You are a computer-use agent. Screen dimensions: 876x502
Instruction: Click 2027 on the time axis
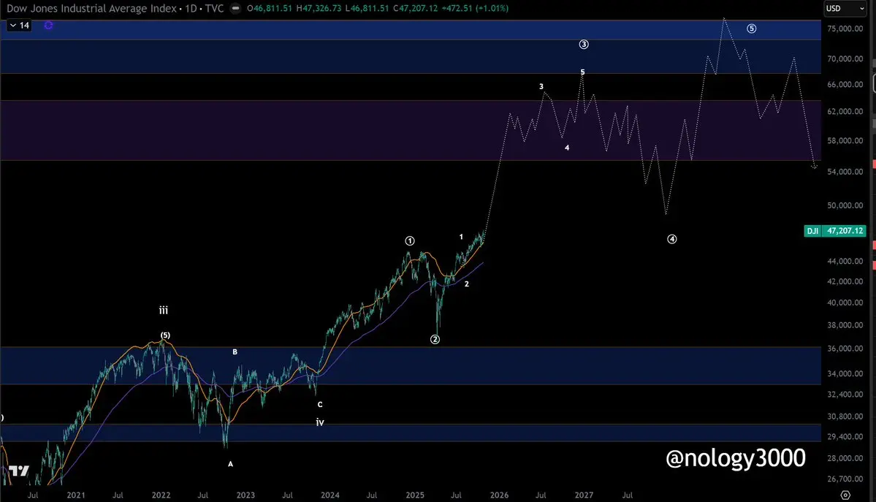pyautogui.click(x=584, y=495)
